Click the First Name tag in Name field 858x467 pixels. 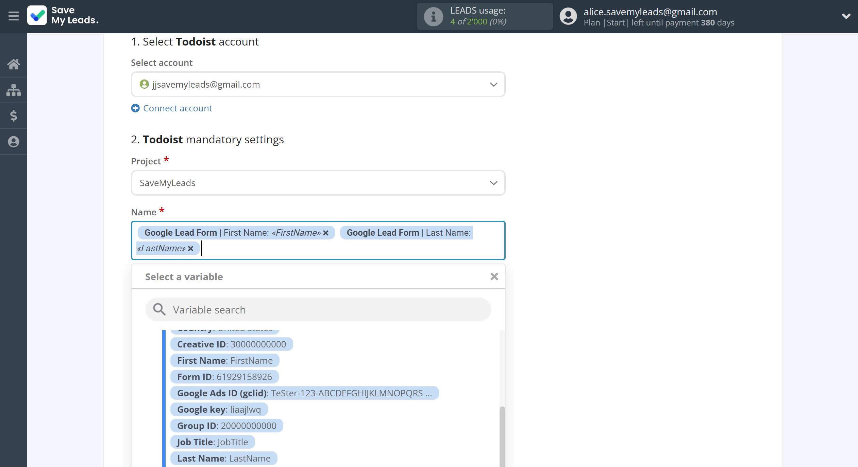pos(236,233)
